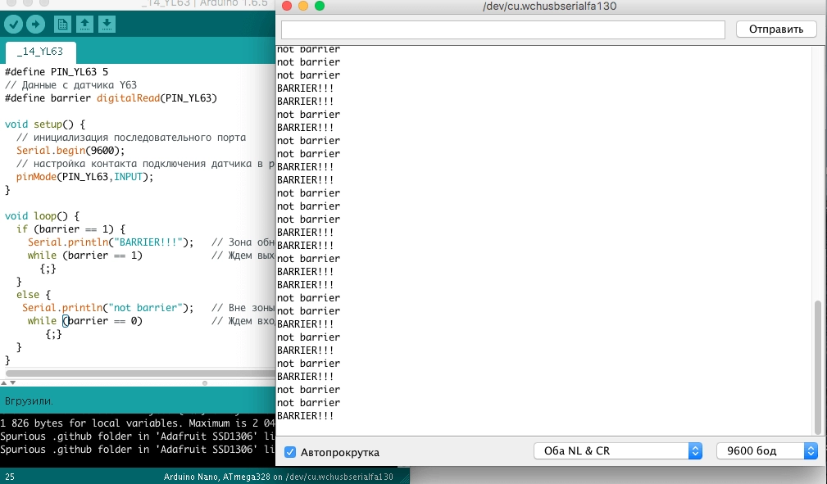Minimize the serial monitor window
The height and width of the screenshot is (484, 827).
[x=303, y=7]
